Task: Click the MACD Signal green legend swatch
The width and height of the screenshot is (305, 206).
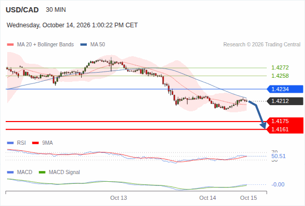Action: [42, 173]
